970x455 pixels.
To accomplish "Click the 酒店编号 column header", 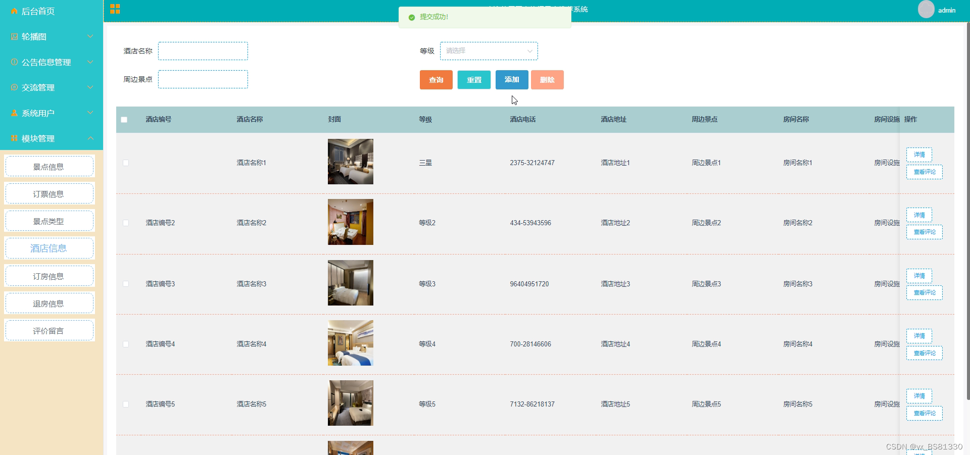I will pyautogui.click(x=159, y=119).
